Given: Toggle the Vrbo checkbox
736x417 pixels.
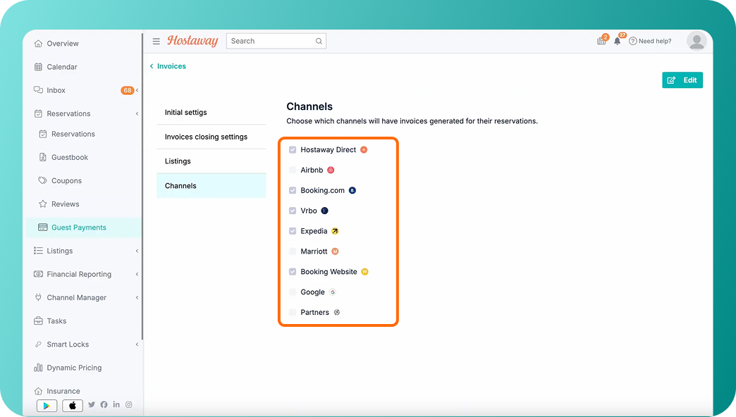Looking at the screenshot, I should 293,211.
